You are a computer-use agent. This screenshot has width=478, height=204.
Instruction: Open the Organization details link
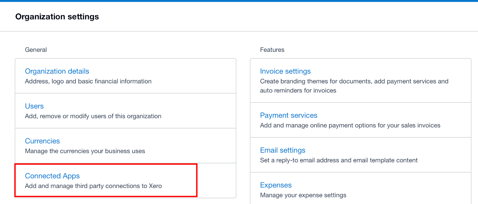[57, 71]
